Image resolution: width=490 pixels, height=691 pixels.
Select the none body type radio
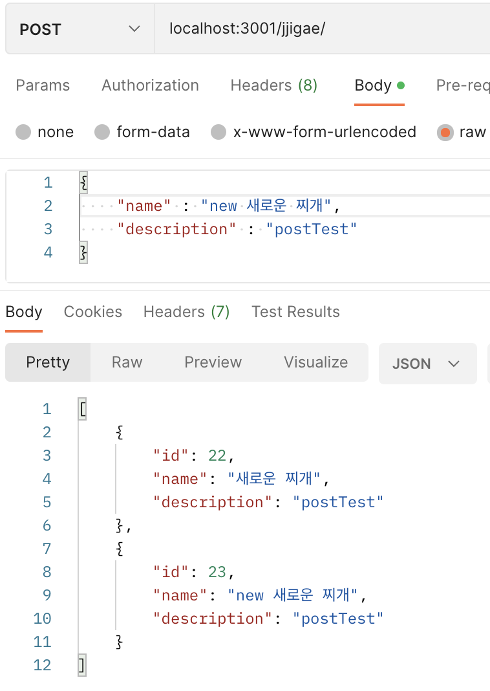click(x=23, y=132)
